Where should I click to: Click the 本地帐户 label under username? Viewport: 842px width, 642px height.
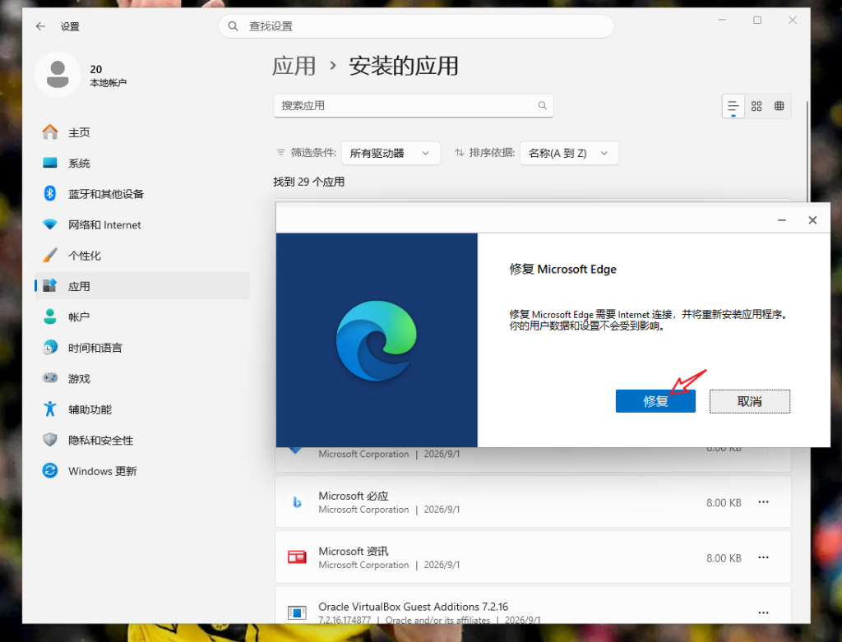point(108,83)
